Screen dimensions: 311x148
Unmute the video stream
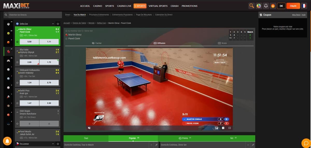pos(89,128)
